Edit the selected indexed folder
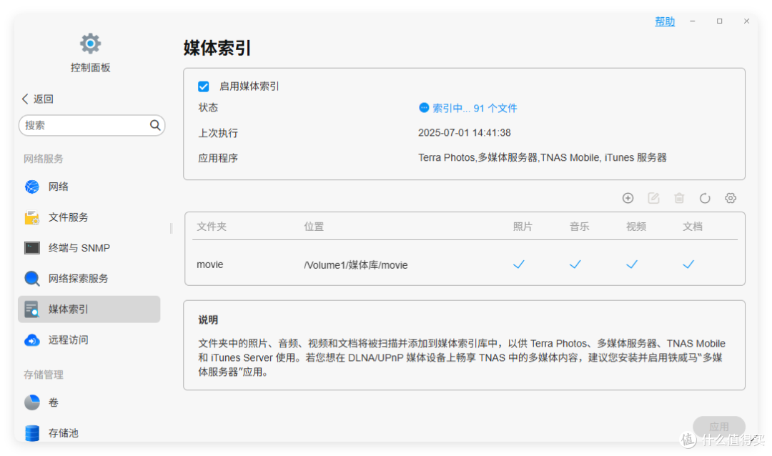 (653, 198)
